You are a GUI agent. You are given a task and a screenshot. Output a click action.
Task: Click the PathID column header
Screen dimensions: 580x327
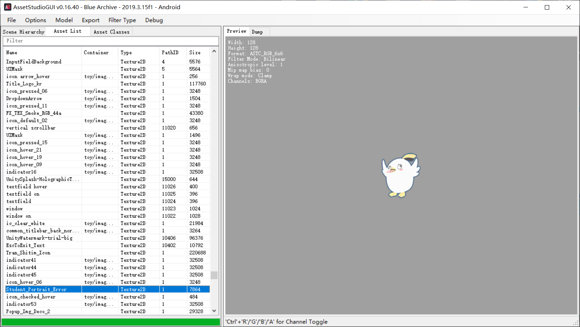(172, 52)
